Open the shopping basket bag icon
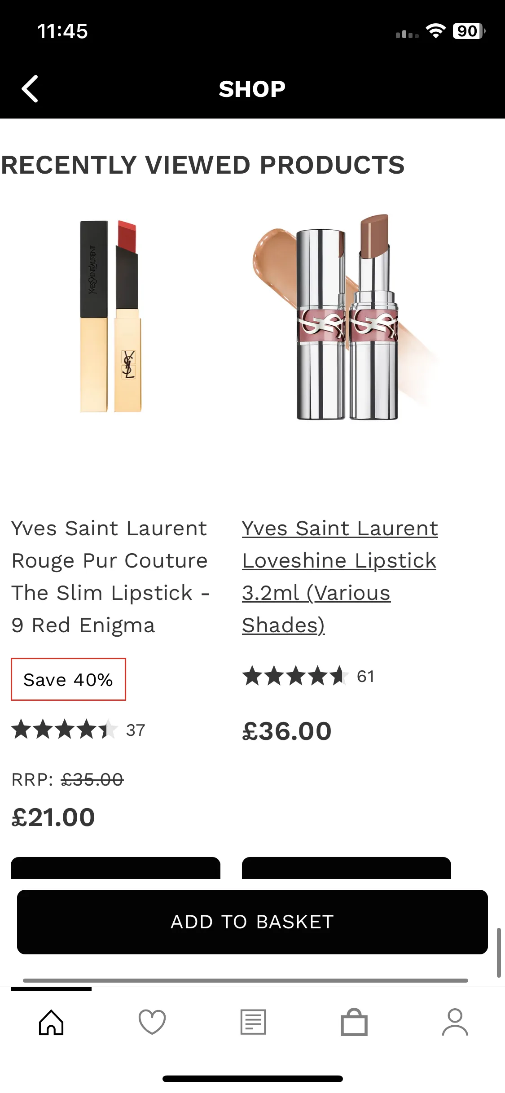The image size is (505, 1093). coord(354,1022)
